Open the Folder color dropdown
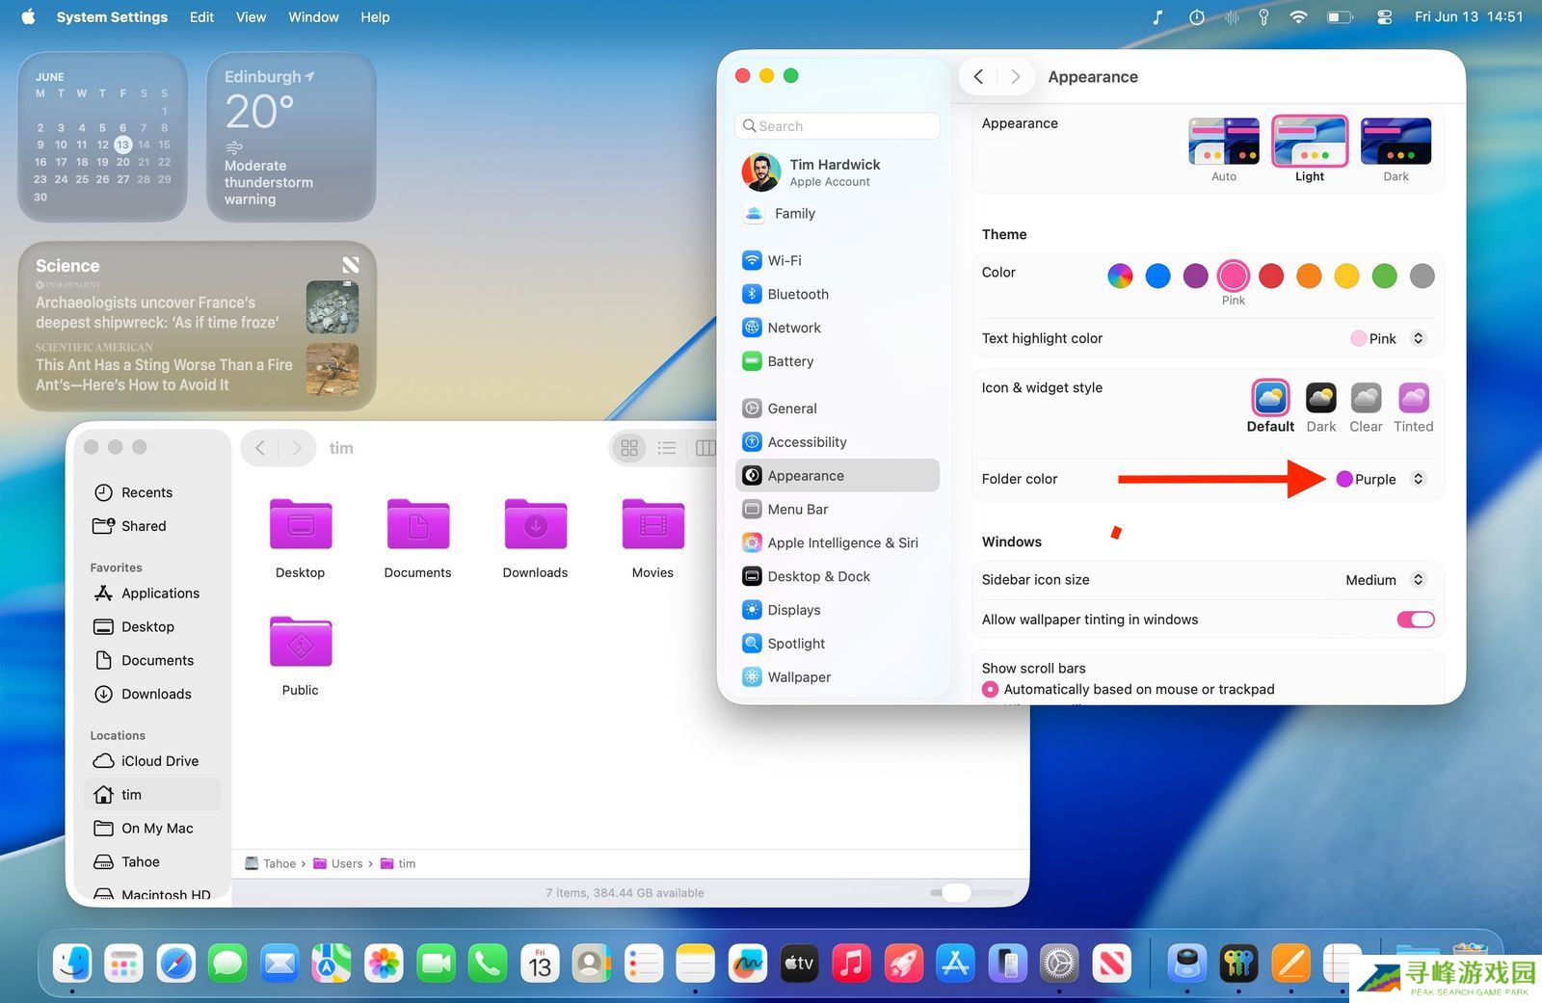The width and height of the screenshot is (1542, 1003). coord(1380,479)
